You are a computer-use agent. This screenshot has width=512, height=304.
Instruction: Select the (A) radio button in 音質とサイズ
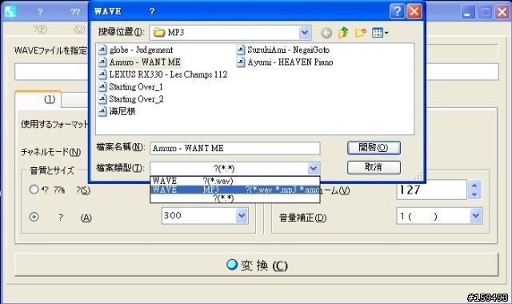(x=34, y=217)
